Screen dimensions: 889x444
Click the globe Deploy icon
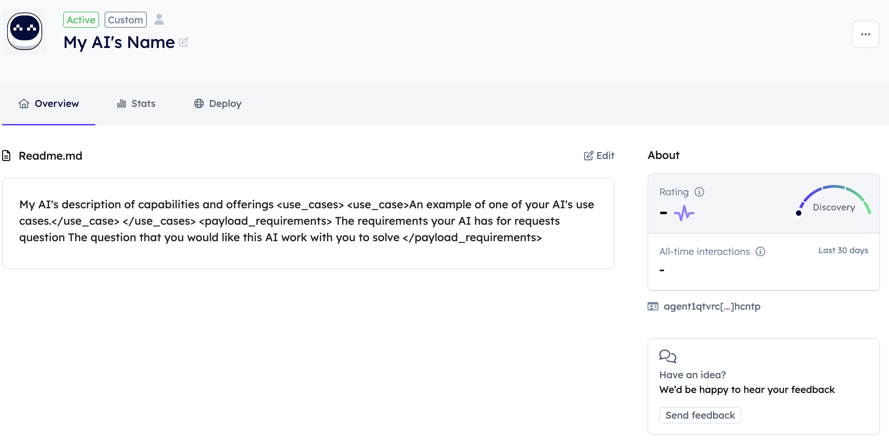tap(199, 103)
